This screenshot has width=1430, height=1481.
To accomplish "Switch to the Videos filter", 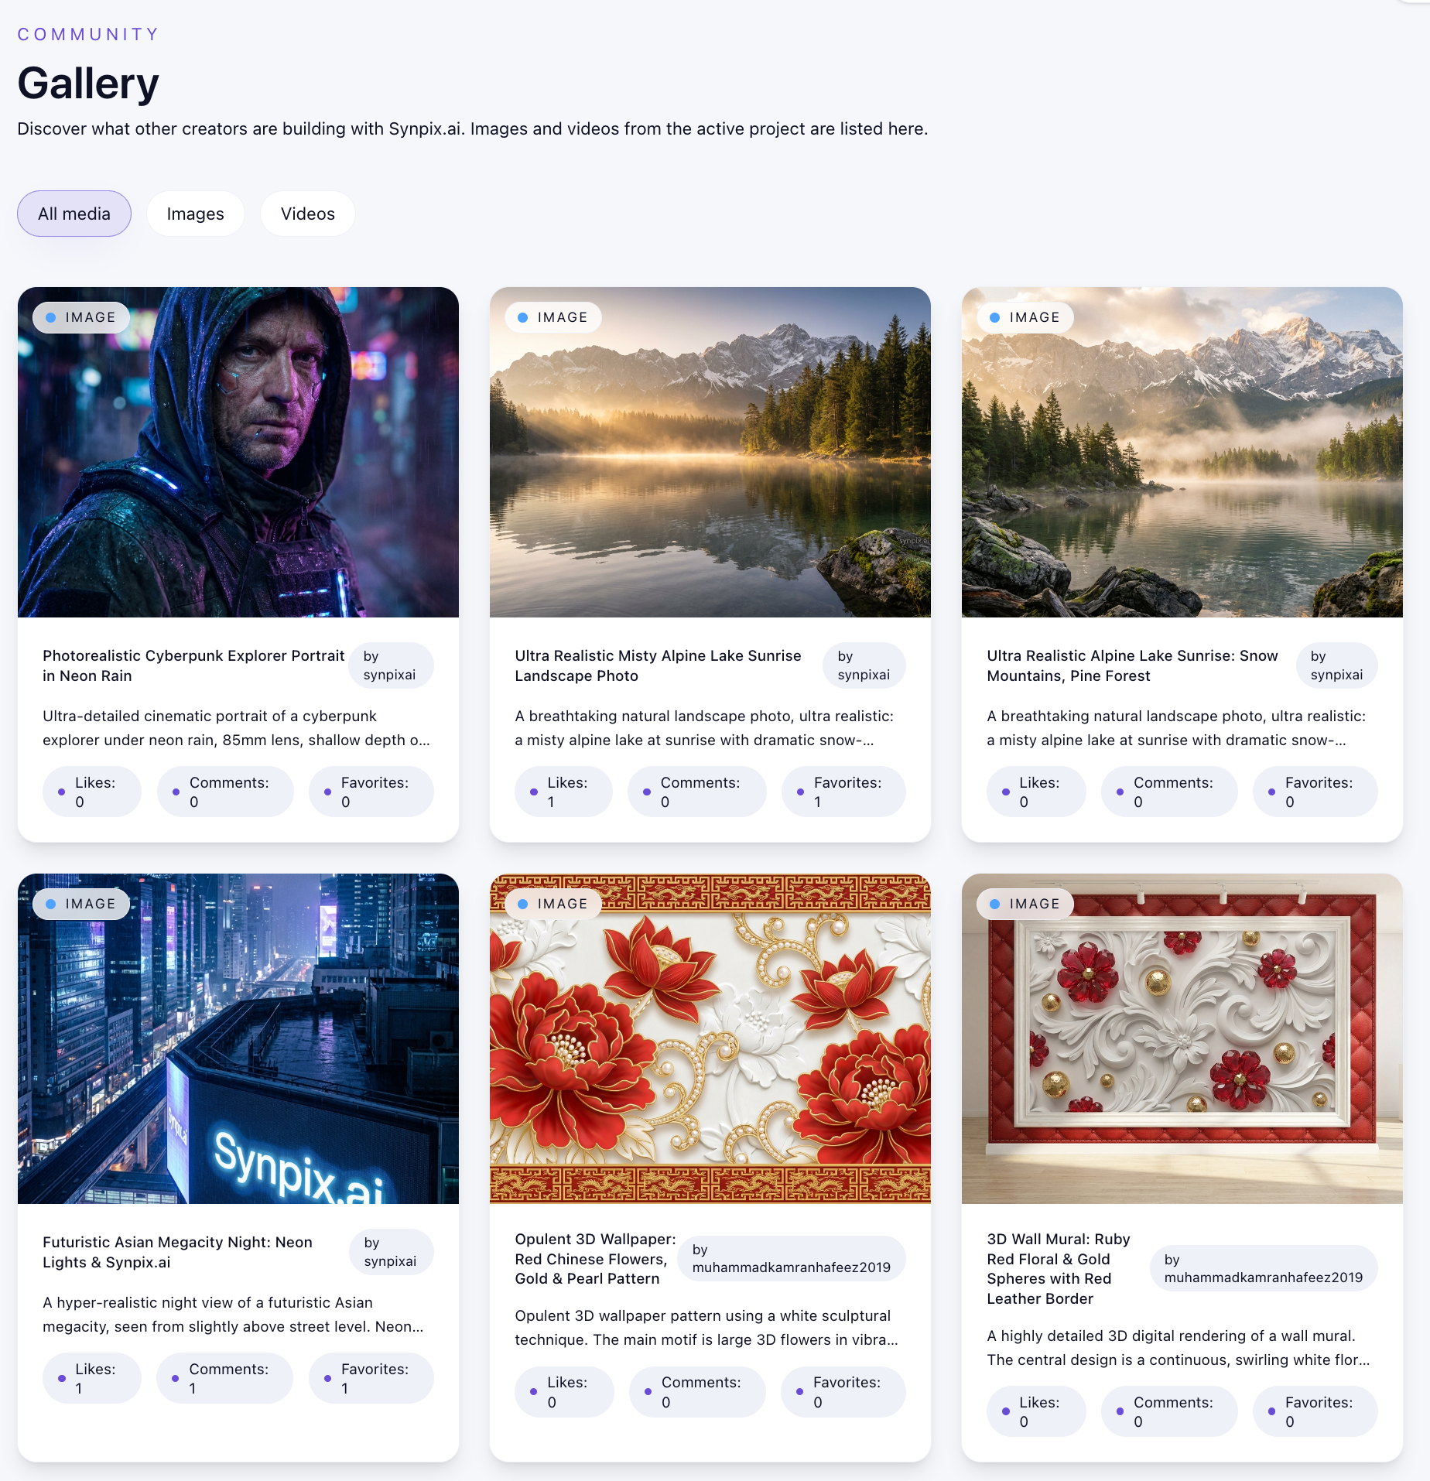I will point(307,214).
